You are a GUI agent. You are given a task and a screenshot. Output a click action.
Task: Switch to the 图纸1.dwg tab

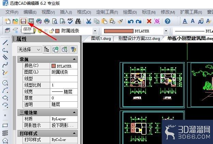pyautogui.click(x=101, y=39)
